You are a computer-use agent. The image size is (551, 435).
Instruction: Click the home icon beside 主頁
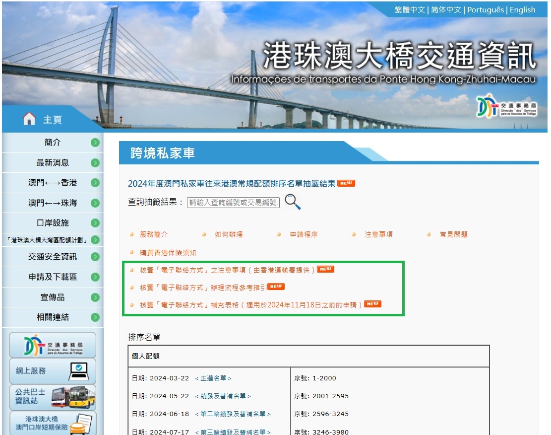(x=29, y=119)
